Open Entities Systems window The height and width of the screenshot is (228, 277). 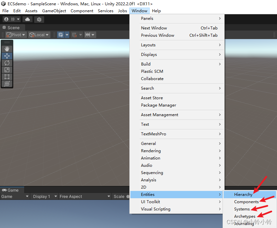tap(249, 209)
